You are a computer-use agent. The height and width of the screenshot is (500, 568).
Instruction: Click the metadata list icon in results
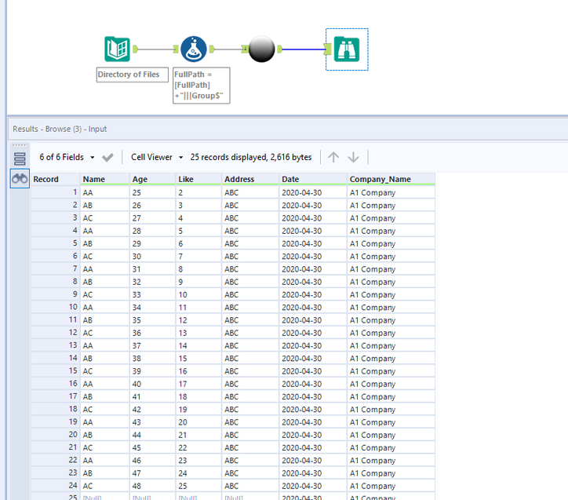[x=20, y=158]
